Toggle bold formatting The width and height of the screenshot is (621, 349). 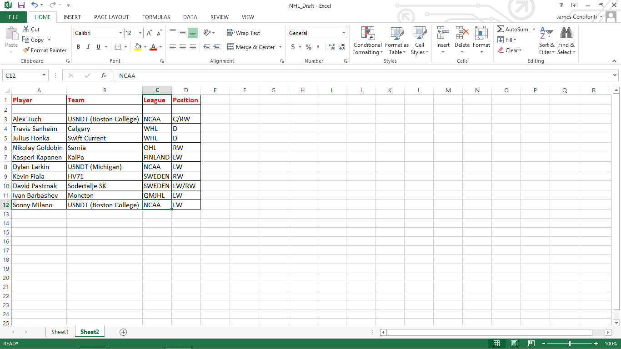click(x=78, y=47)
